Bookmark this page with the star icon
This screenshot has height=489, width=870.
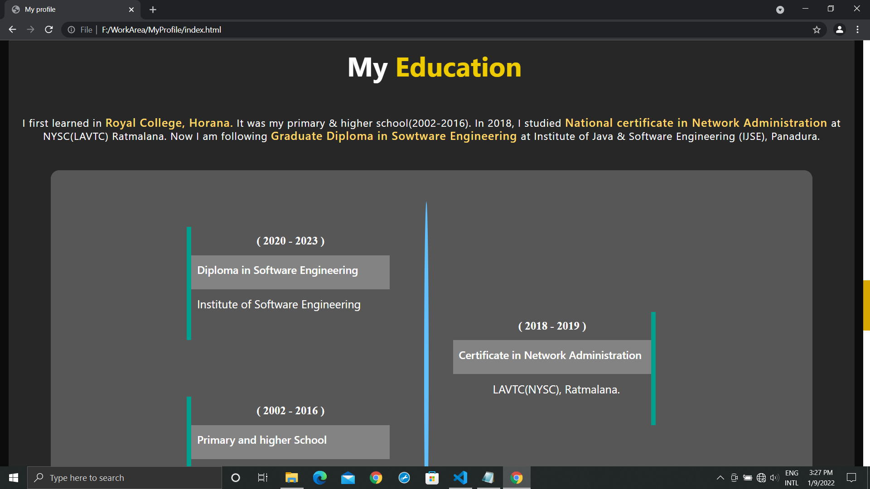817,29
